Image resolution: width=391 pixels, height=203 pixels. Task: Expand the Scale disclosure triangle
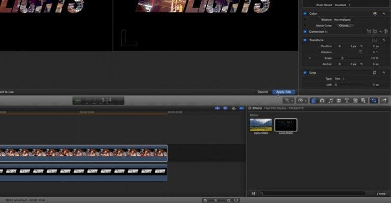click(x=310, y=58)
